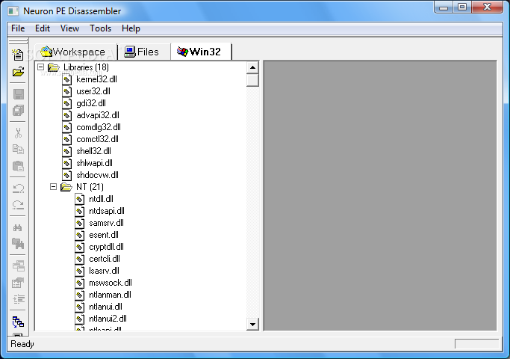Open the File menu
The width and height of the screenshot is (510, 359).
click(x=18, y=28)
